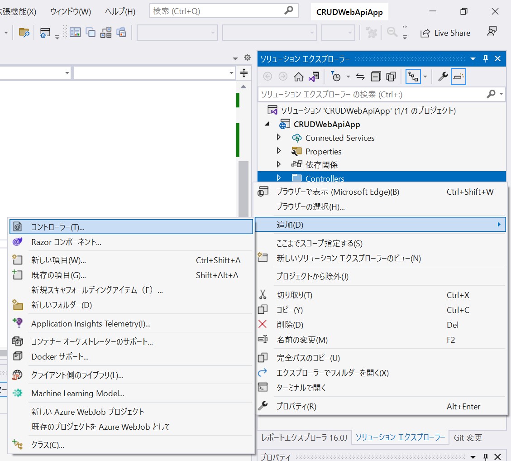Open Solution Explorer window options dropdown
Viewport: 511px width, 461px height.
(x=473, y=59)
